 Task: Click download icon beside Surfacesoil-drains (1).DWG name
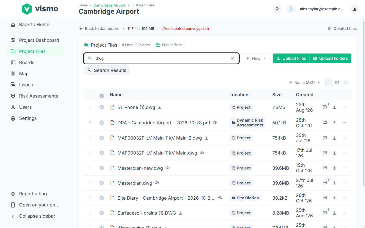coord(181,213)
